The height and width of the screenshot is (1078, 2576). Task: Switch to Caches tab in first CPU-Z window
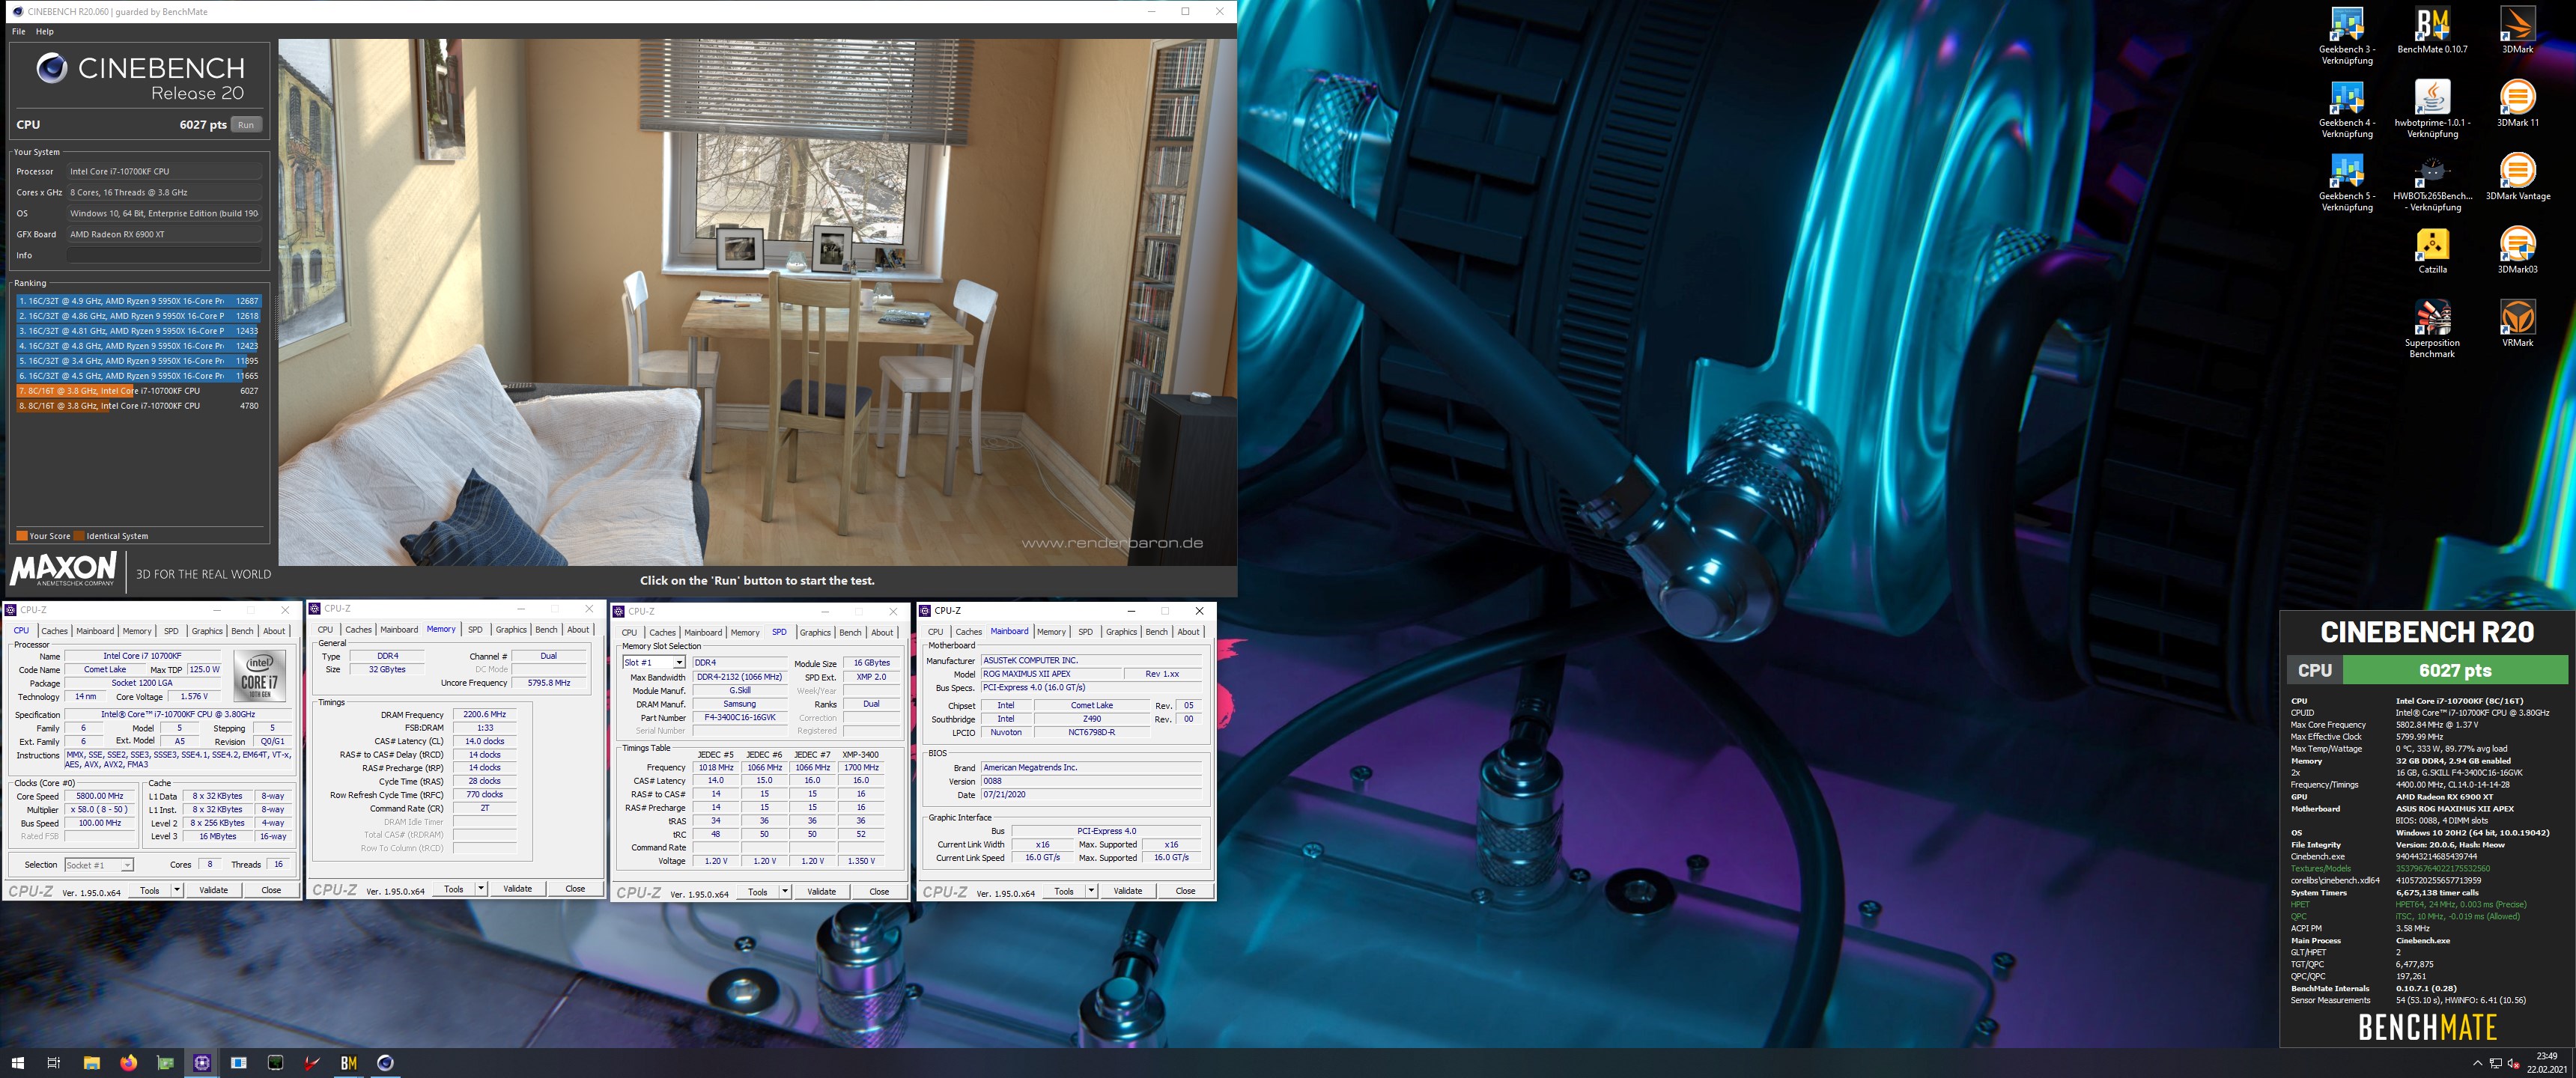pyautogui.click(x=54, y=631)
